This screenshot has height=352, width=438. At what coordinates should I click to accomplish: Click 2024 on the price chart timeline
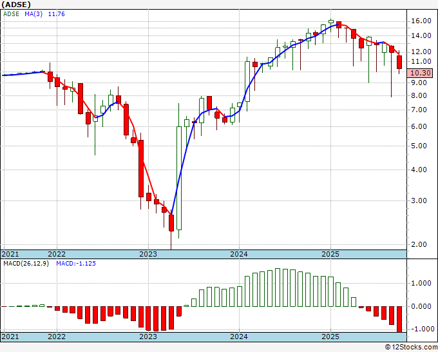coord(239,254)
